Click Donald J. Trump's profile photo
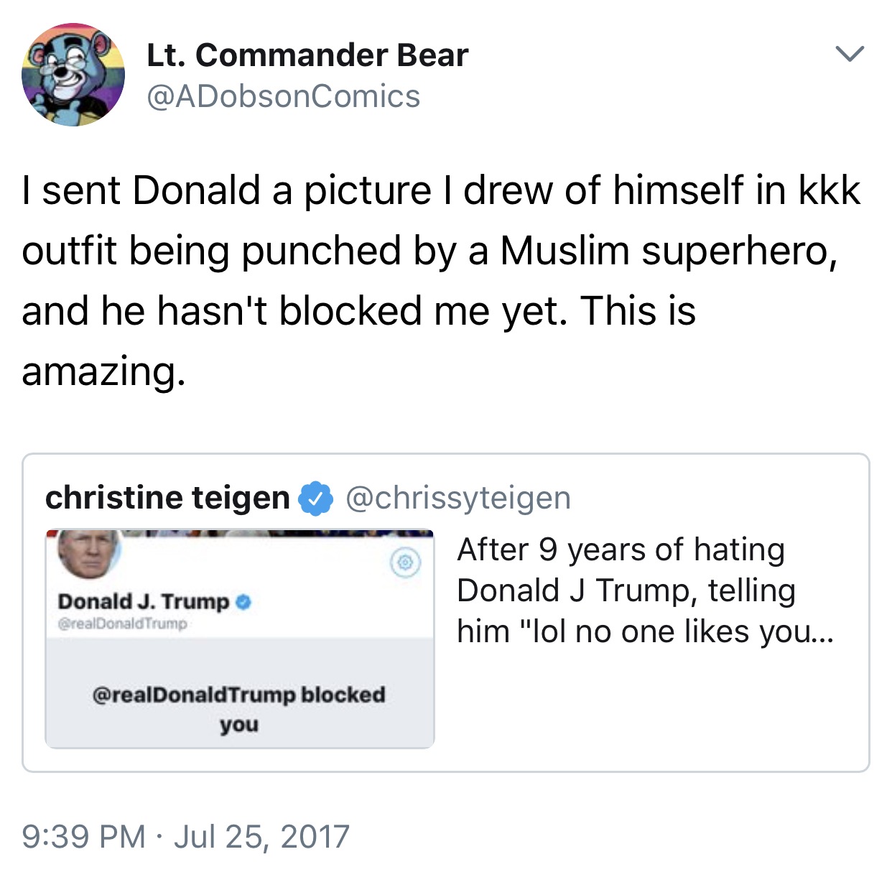The height and width of the screenshot is (885, 892). coord(89,554)
